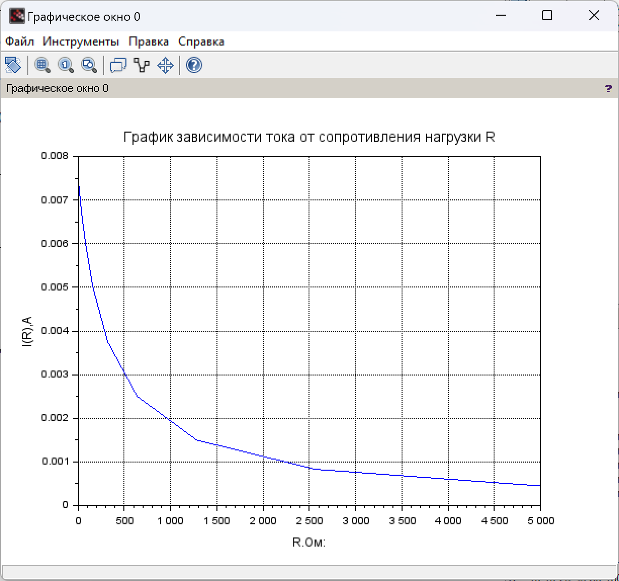This screenshot has height=581, width=619.
Task: Click the x-axis label R.Ом:
Action: click(309, 542)
